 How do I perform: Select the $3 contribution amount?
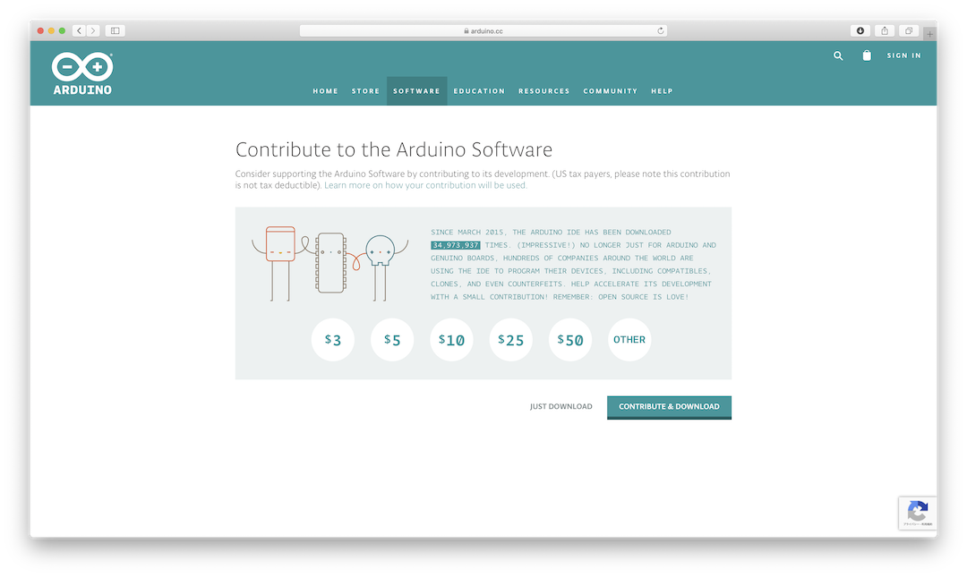333,340
